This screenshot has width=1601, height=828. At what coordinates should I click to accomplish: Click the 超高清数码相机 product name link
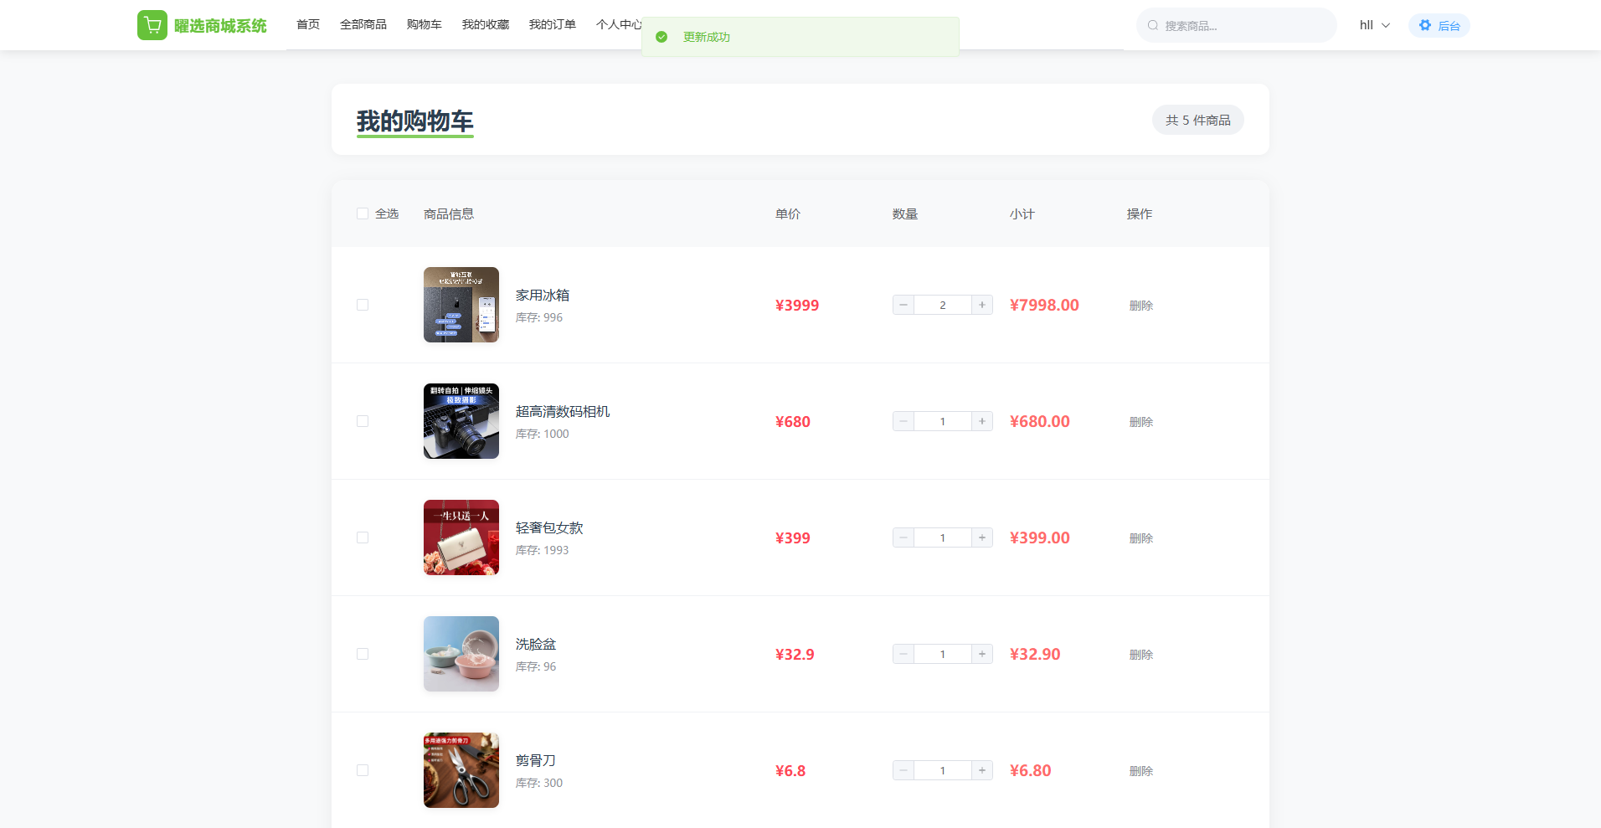click(562, 411)
